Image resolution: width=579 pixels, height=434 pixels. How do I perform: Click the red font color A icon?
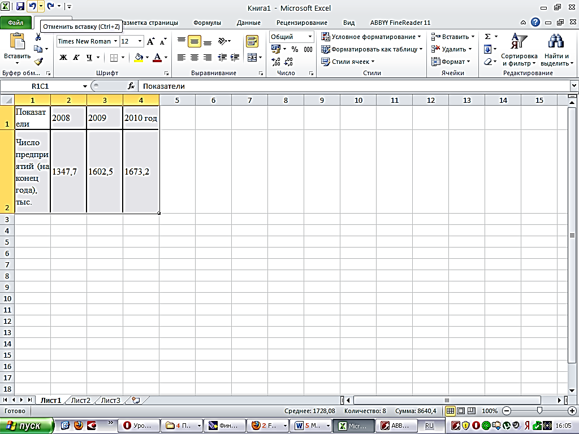(x=157, y=58)
